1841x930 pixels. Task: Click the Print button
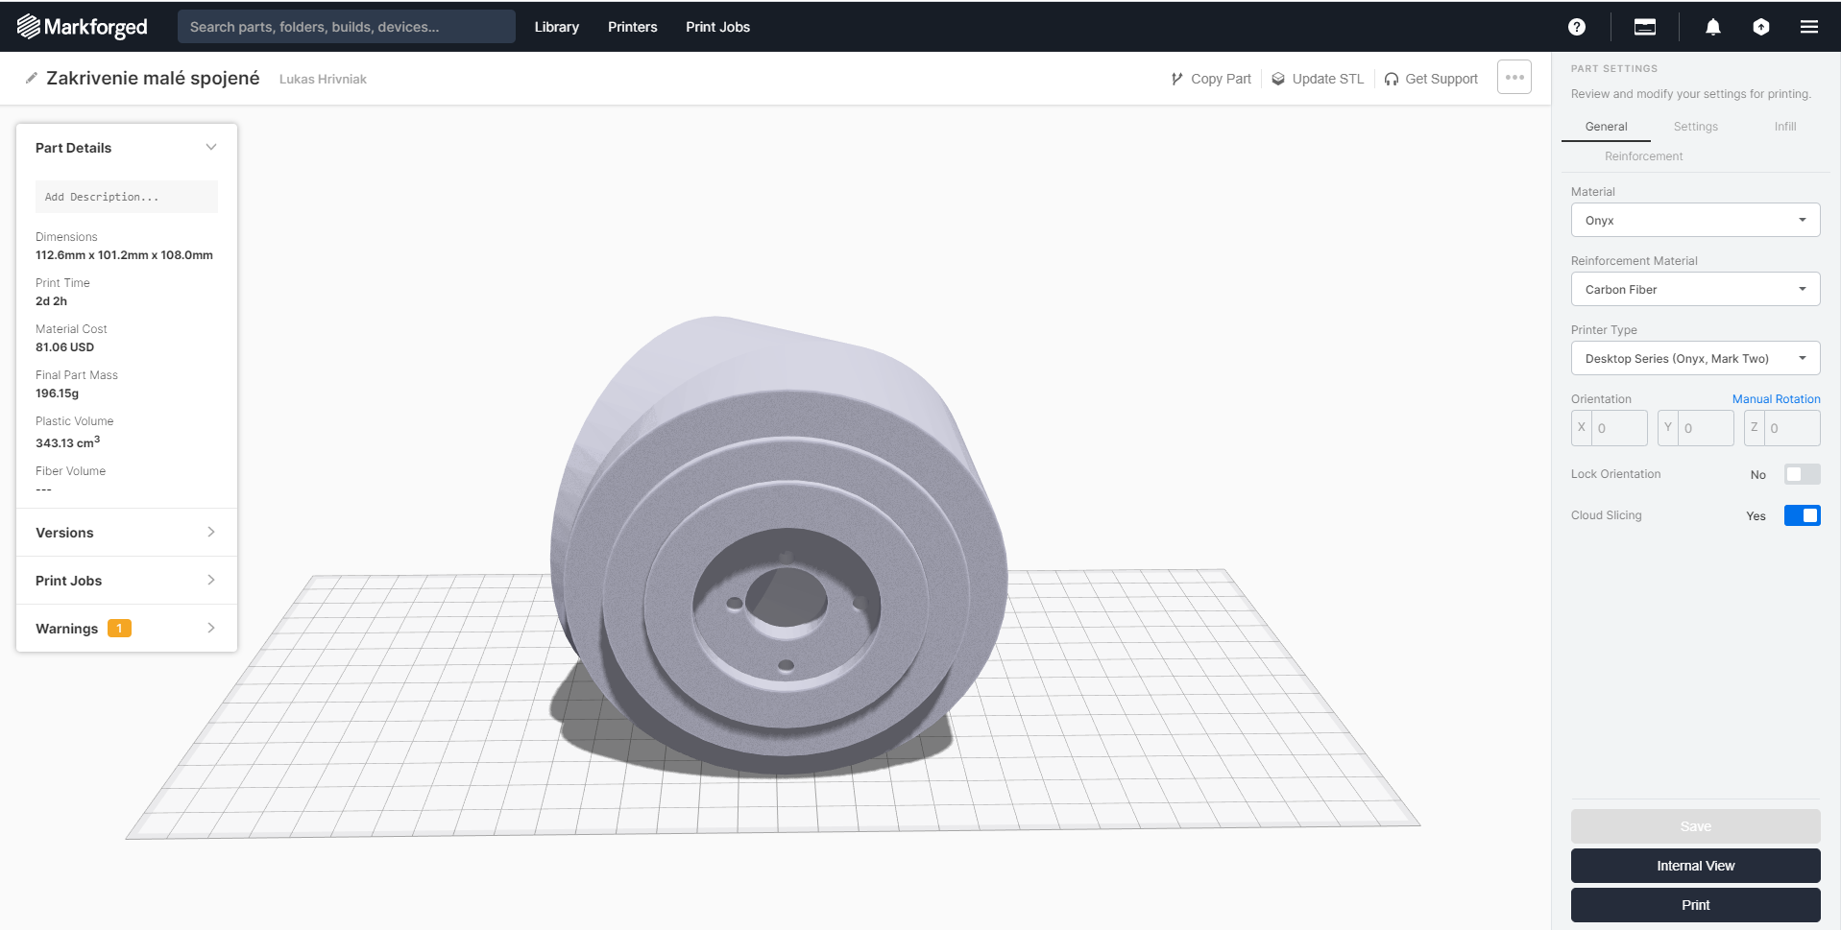coord(1695,905)
